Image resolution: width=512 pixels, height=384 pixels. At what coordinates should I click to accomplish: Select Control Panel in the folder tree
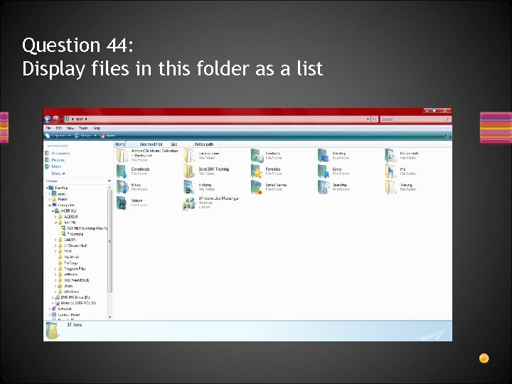(66, 315)
